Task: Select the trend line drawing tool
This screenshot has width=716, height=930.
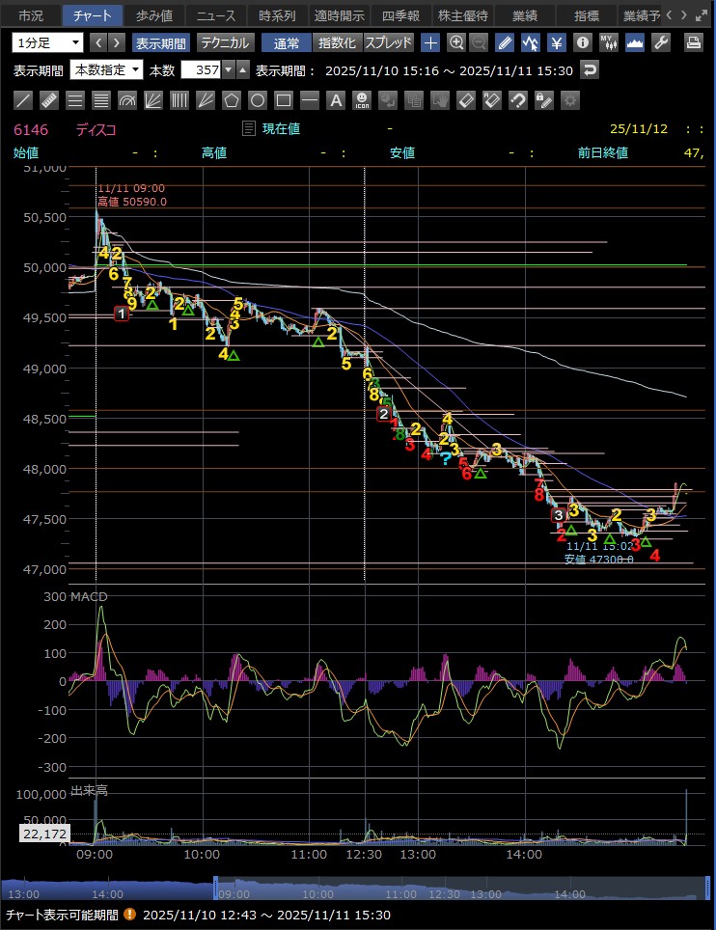Action: 23,100
